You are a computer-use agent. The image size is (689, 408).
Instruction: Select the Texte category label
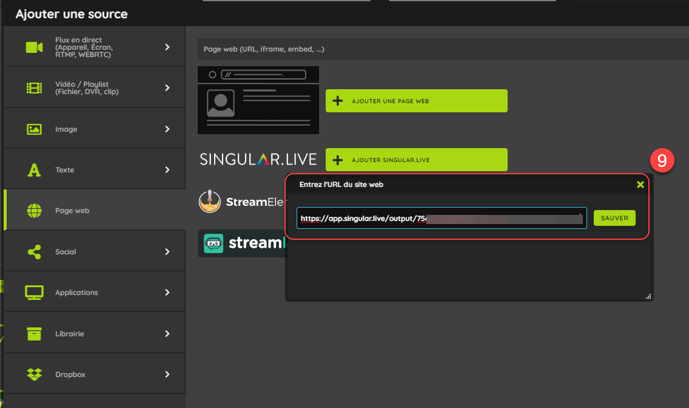point(64,170)
